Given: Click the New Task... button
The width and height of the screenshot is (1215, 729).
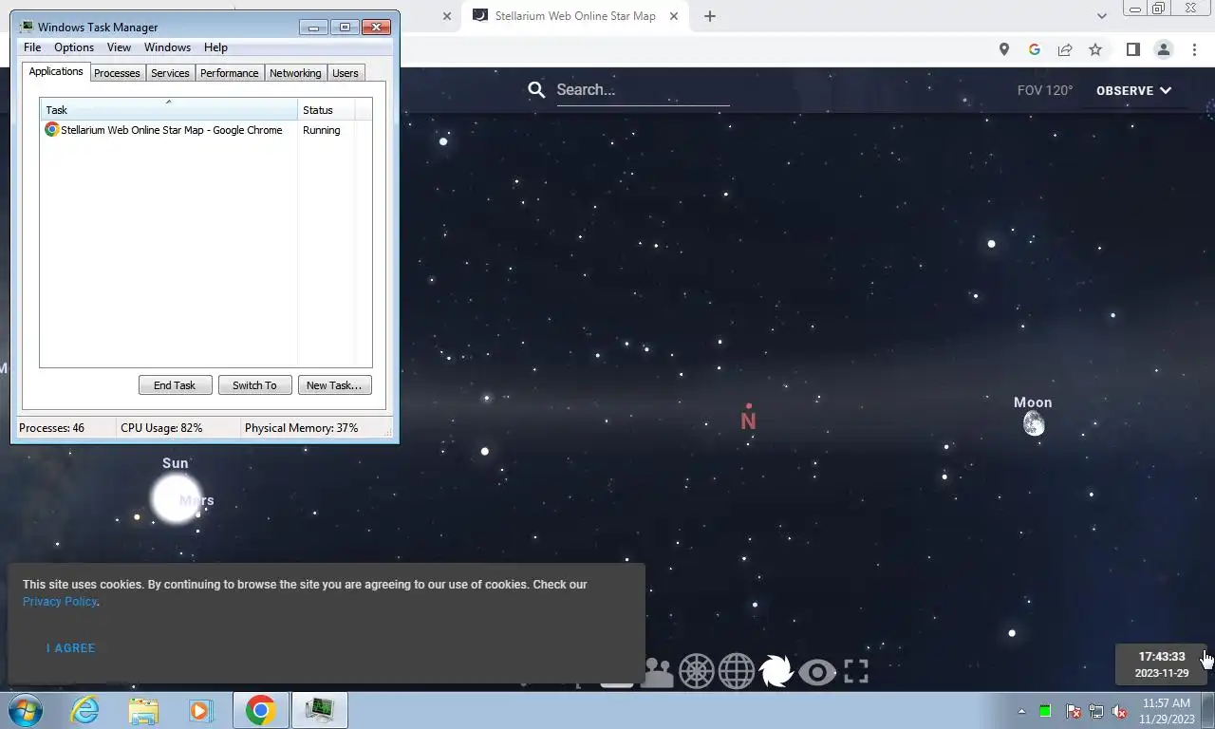Looking at the screenshot, I should (x=334, y=385).
